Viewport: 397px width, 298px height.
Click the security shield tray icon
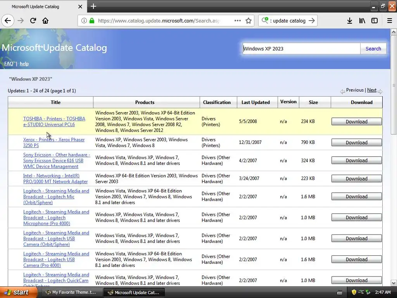(x=354, y=293)
